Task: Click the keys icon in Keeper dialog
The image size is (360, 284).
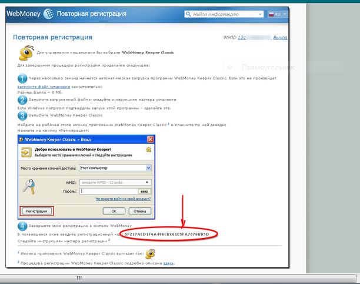Action: [x=29, y=187]
